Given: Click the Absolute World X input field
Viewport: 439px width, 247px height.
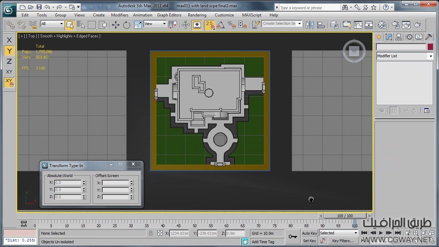Looking at the screenshot, I should tap(68, 183).
